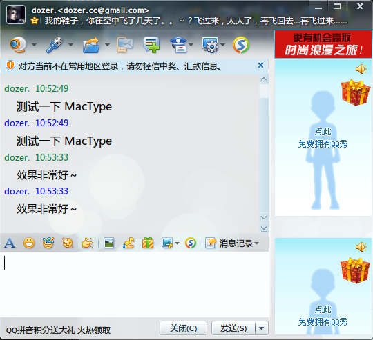Expand screenshot options dropdown arrow

click(x=177, y=243)
